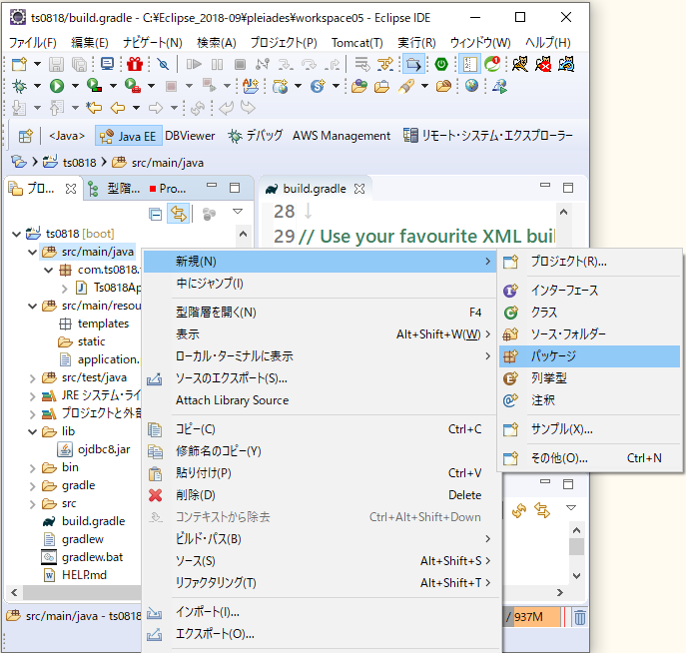Click the Debug bug icon in toolbar
The height and width of the screenshot is (653, 686).
coord(19,86)
